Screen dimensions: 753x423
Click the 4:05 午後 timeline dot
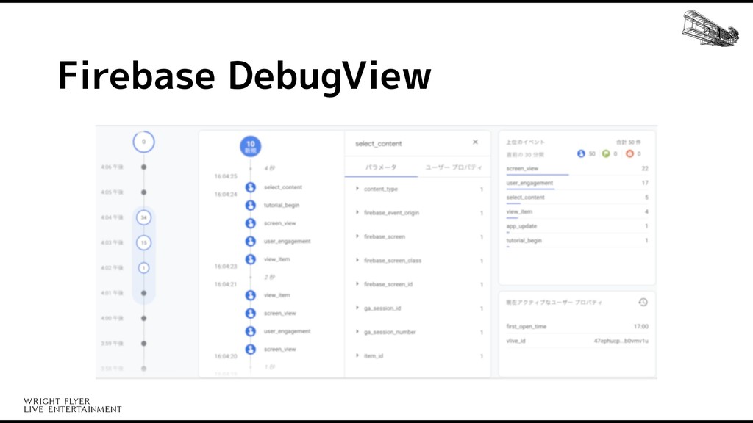point(143,192)
